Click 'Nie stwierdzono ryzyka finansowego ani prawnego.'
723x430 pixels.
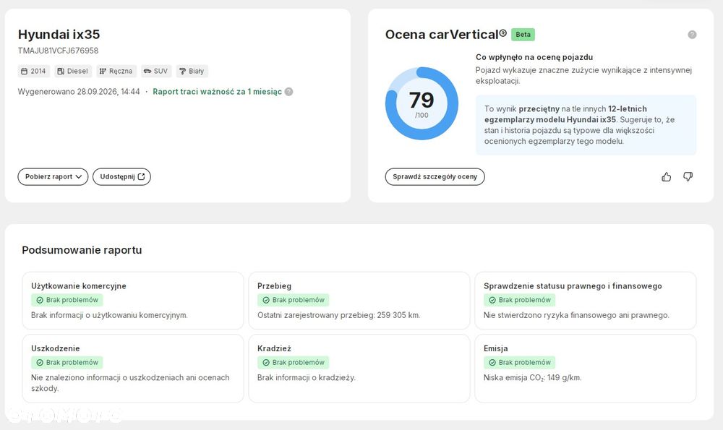[576, 315]
